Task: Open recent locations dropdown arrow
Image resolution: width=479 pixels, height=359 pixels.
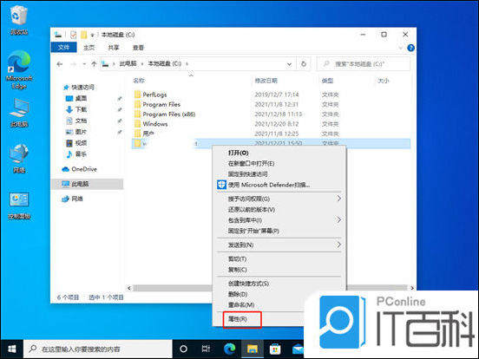Action: (84, 64)
